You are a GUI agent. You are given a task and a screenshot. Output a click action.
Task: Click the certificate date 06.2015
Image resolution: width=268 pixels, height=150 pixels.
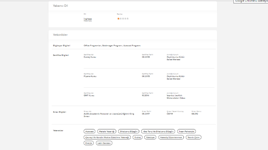pyautogui.click(x=146, y=76)
